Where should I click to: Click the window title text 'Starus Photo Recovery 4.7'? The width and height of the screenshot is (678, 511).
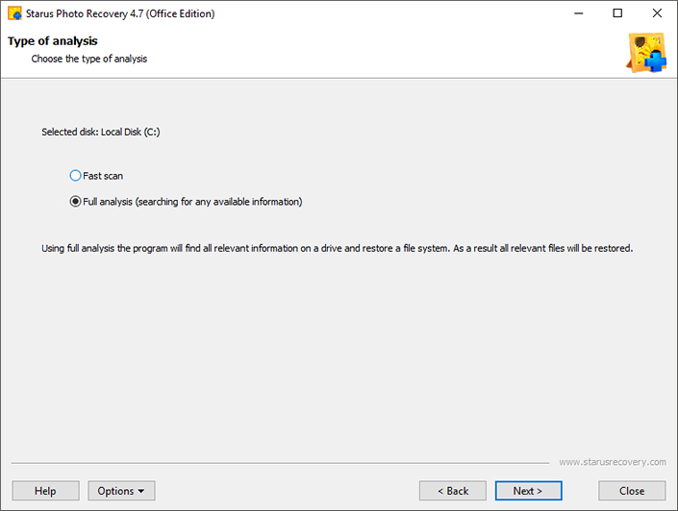pos(85,13)
